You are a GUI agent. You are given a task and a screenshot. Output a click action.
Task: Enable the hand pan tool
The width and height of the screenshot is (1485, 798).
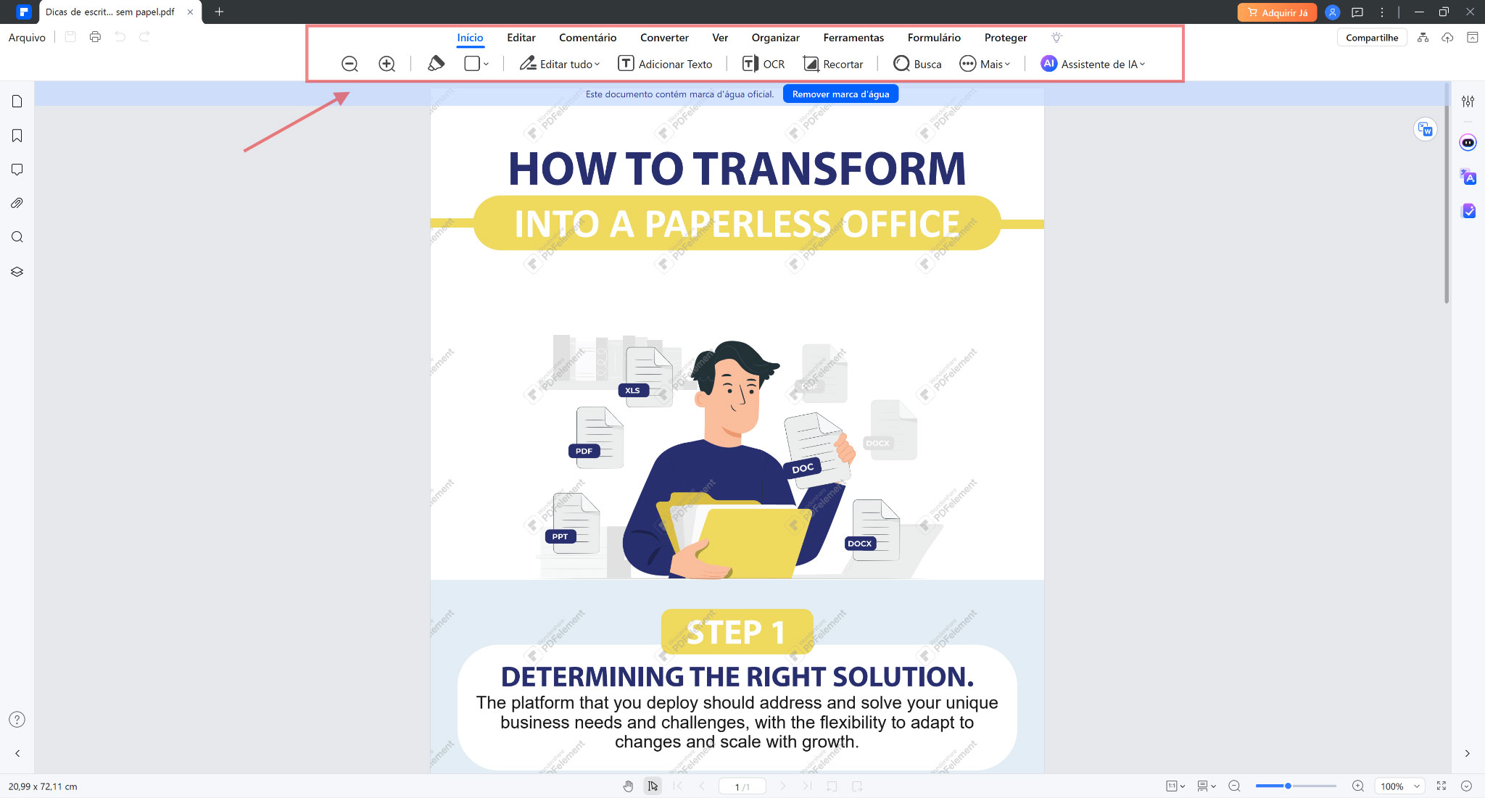pyautogui.click(x=628, y=786)
